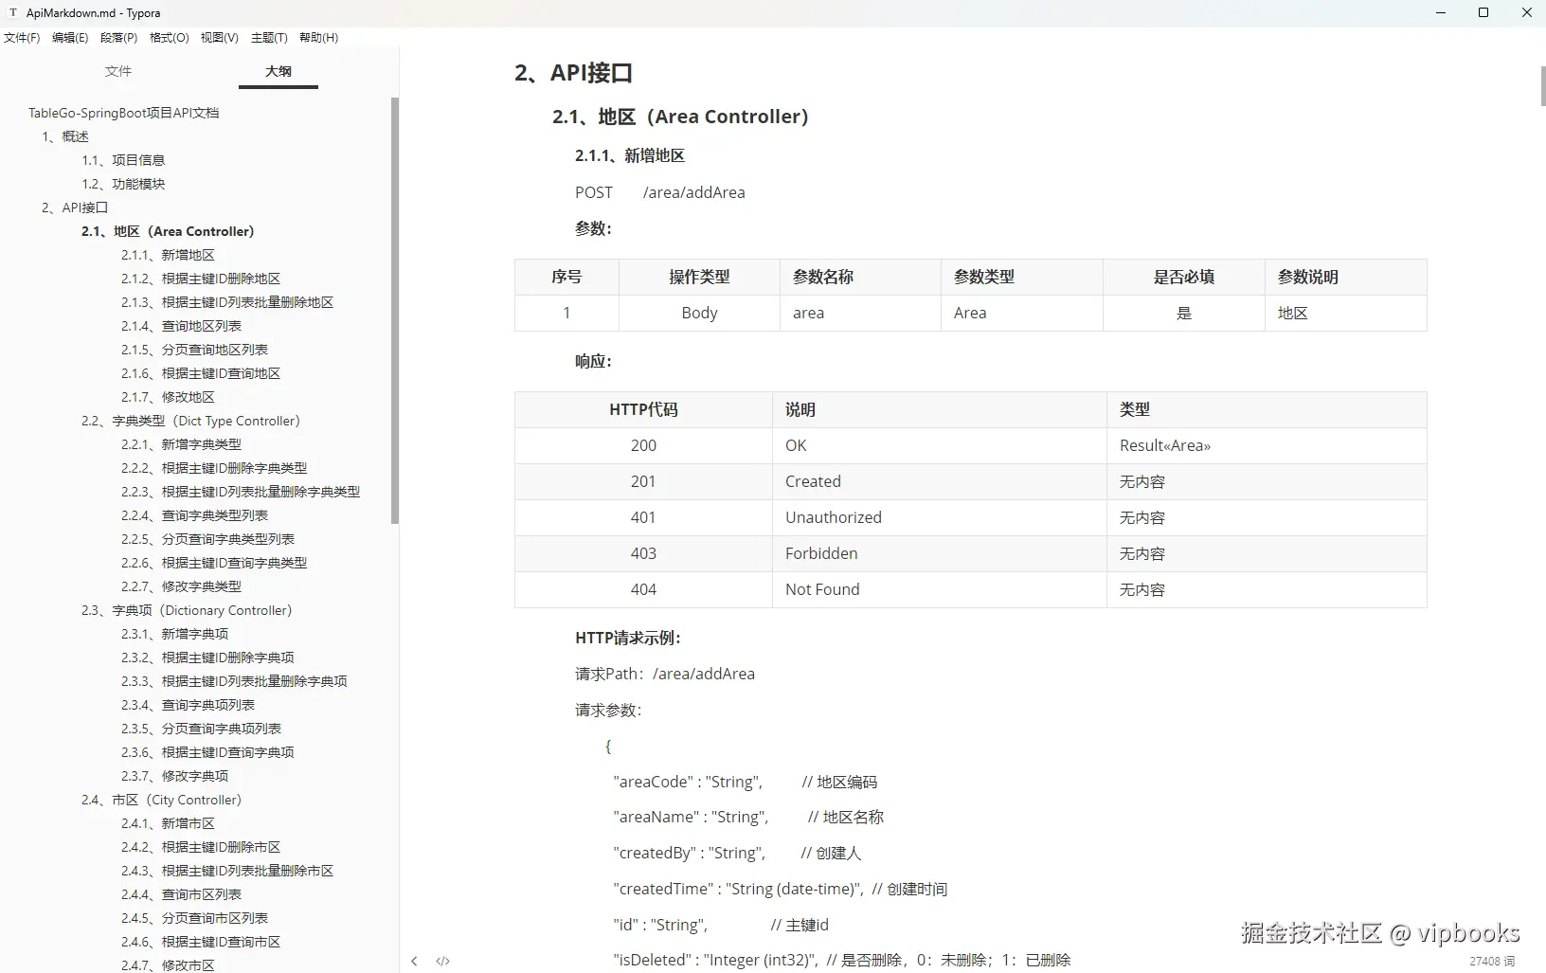Click the Typora app icon in title bar
Image resolution: width=1546 pixels, height=973 pixels.
pyautogui.click(x=13, y=13)
